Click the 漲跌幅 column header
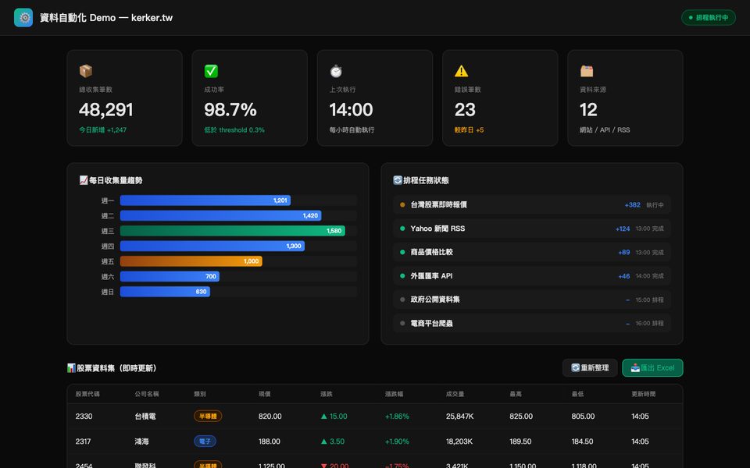This screenshot has width=750, height=468. pos(394,394)
